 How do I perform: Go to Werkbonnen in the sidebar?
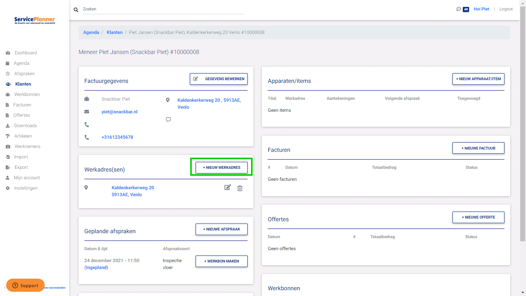coord(27,94)
